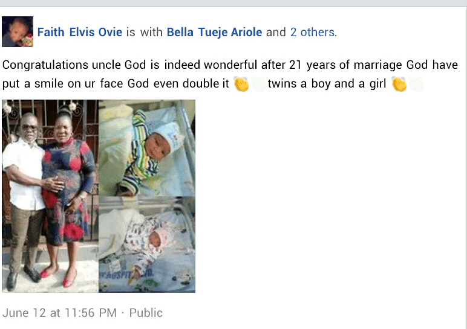Image resolution: width=467 pixels, height=329 pixels.
Task: Open Faith Elvis Ovie's profile link
Action: 80,33
